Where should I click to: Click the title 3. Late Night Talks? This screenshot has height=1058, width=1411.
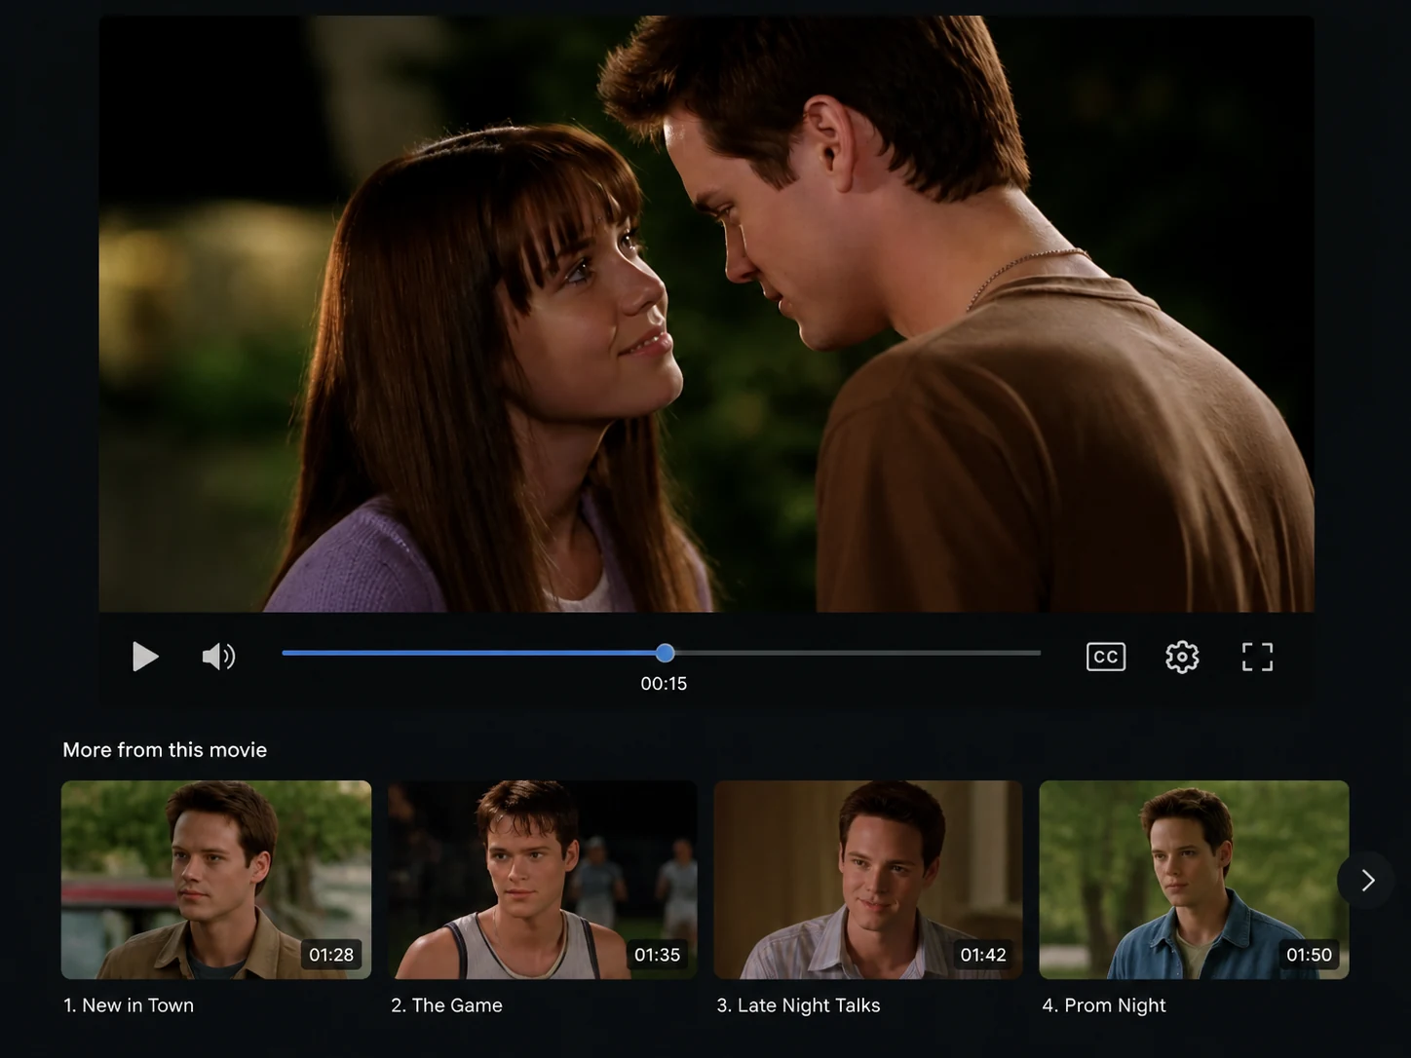(x=798, y=1005)
